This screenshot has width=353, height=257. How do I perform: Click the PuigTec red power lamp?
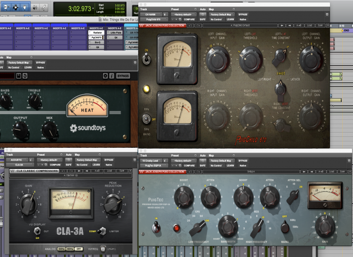[x=176, y=228]
